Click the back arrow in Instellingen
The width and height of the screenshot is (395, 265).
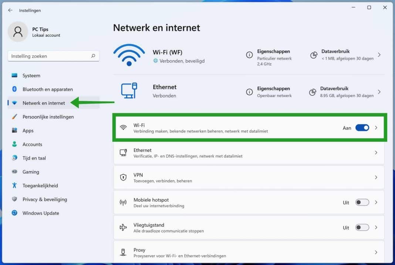pos(10,10)
